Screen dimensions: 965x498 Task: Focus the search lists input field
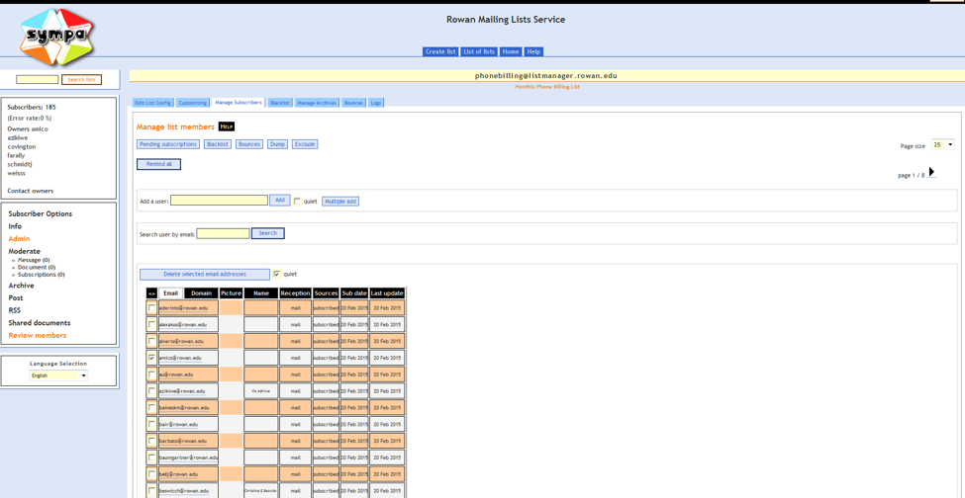pyautogui.click(x=37, y=80)
